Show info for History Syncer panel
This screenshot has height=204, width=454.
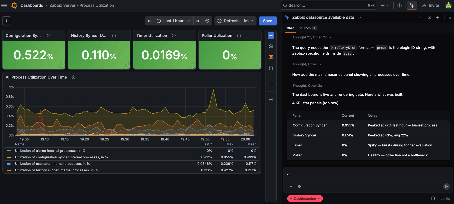pos(114,36)
